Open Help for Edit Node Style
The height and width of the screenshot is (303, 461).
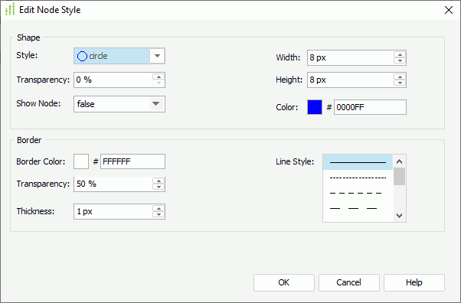[414, 282]
